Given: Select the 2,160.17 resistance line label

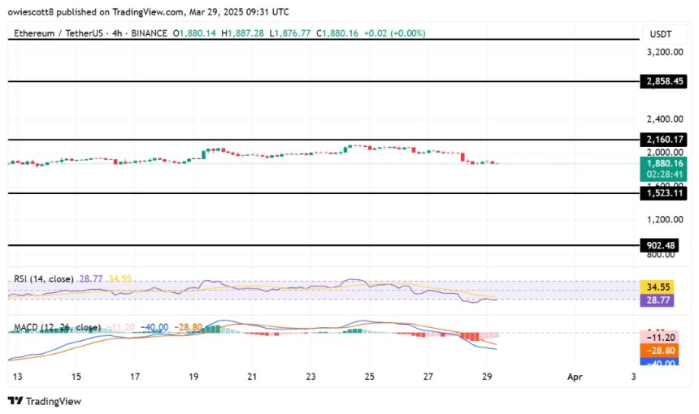Looking at the screenshot, I should (664, 140).
